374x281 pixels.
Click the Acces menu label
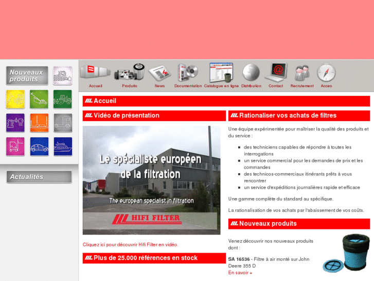(326, 86)
